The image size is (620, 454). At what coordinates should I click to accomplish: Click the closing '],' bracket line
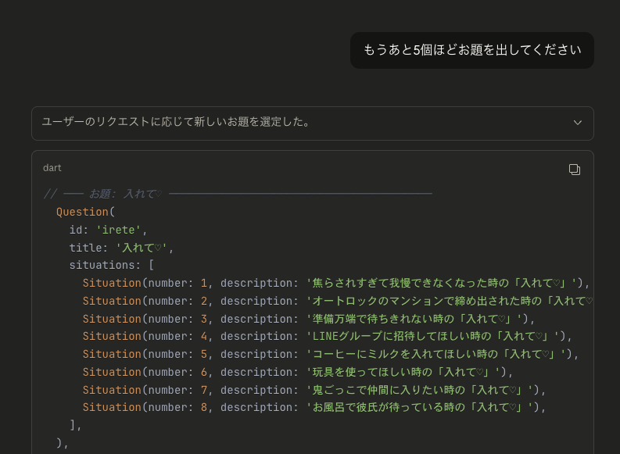coord(76,425)
